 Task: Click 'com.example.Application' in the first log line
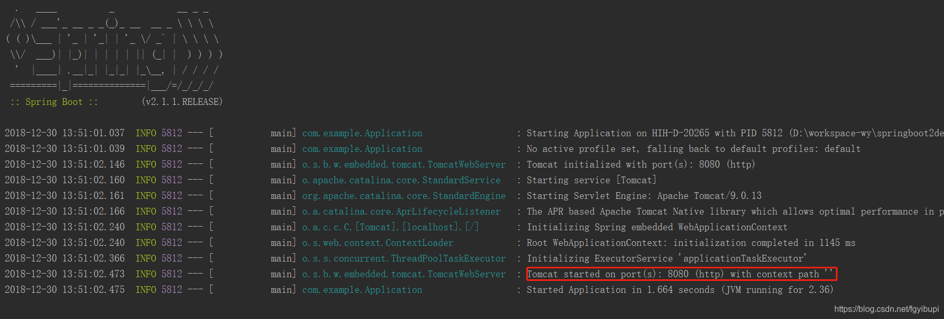(362, 133)
